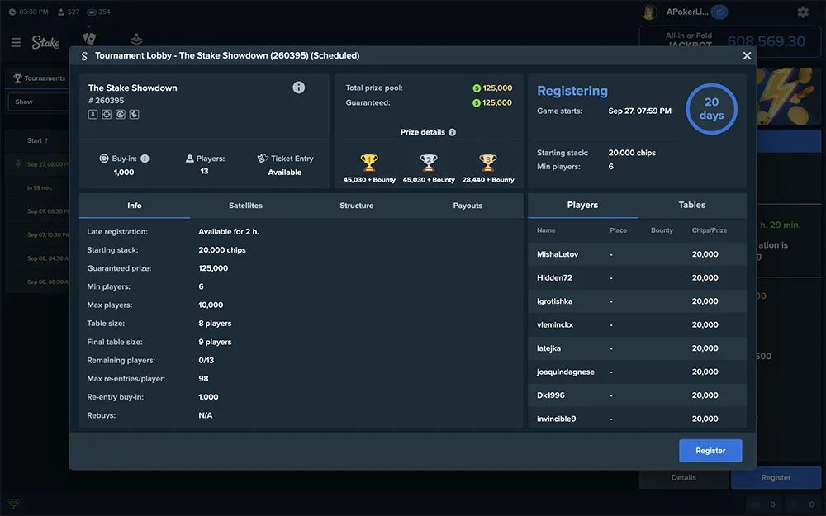Select the Sep 27 tournament row in background list
Image resolution: width=826 pixels, height=516 pixels.
click(x=37, y=164)
